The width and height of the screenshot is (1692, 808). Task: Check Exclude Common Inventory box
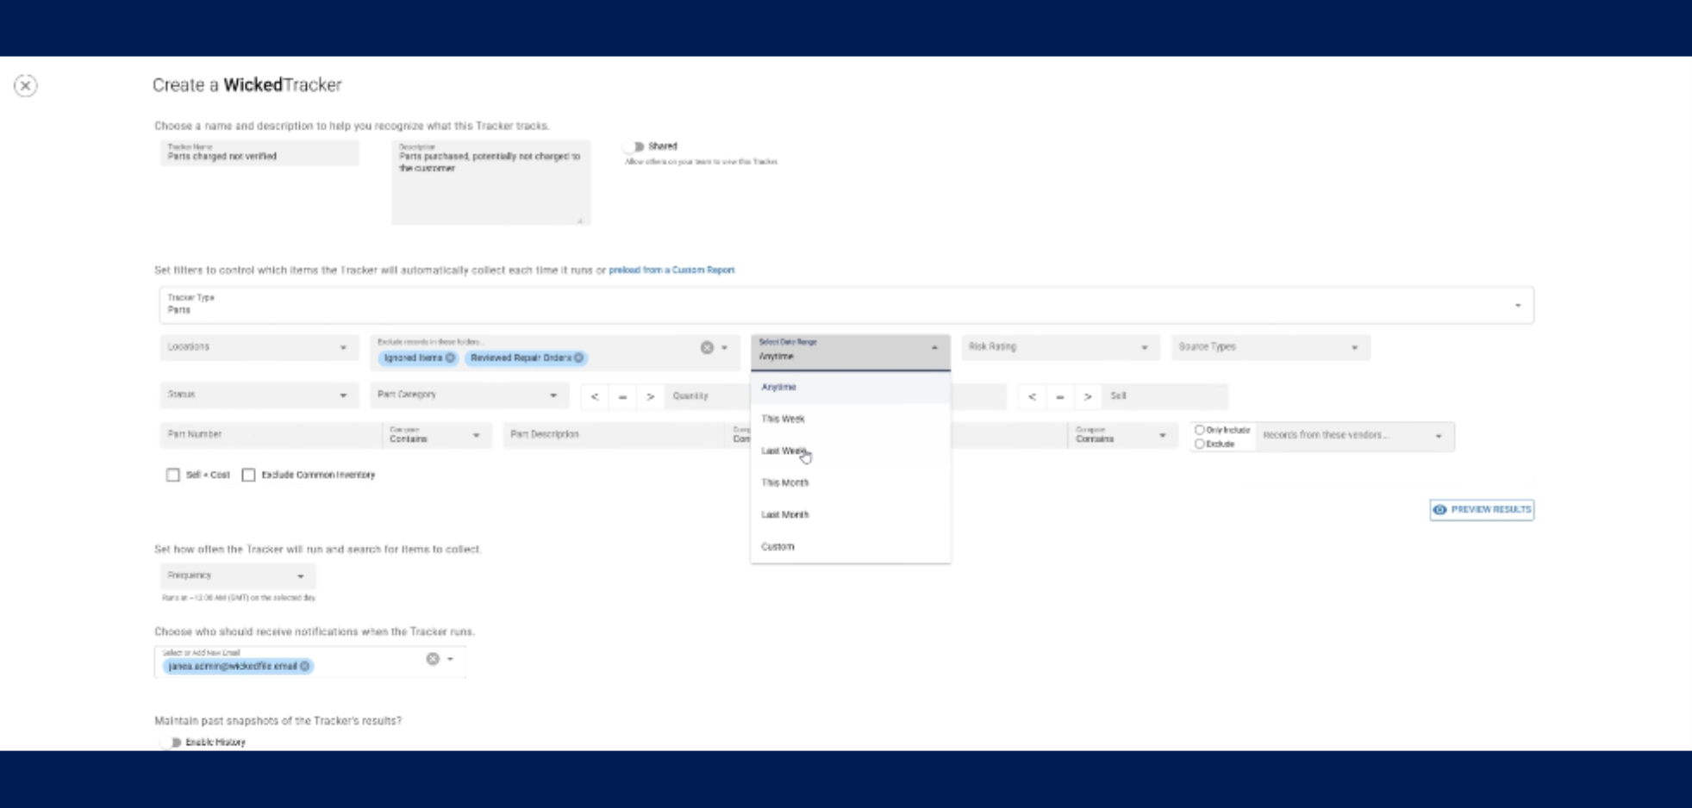[x=249, y=475]
